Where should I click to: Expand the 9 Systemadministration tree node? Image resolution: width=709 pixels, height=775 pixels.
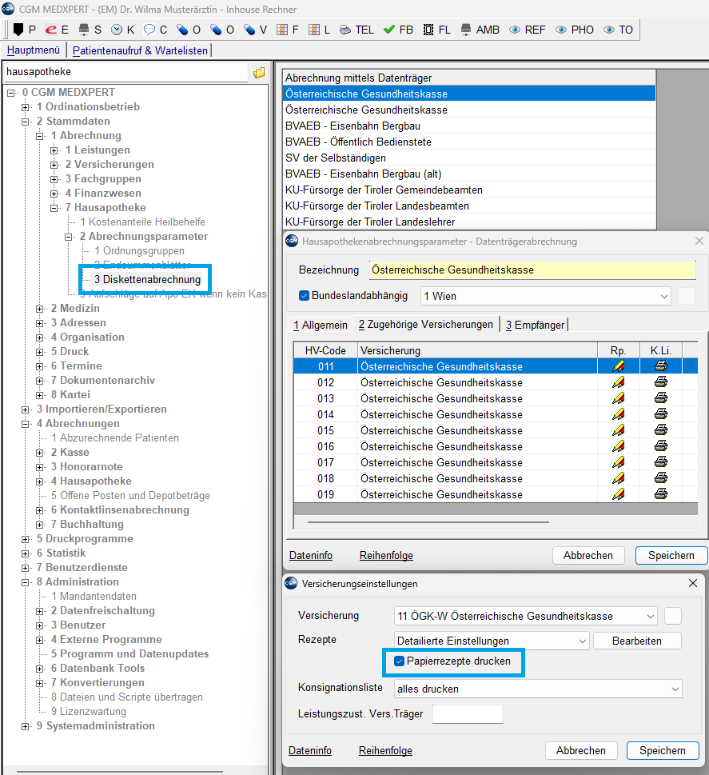tap(26, 726)
